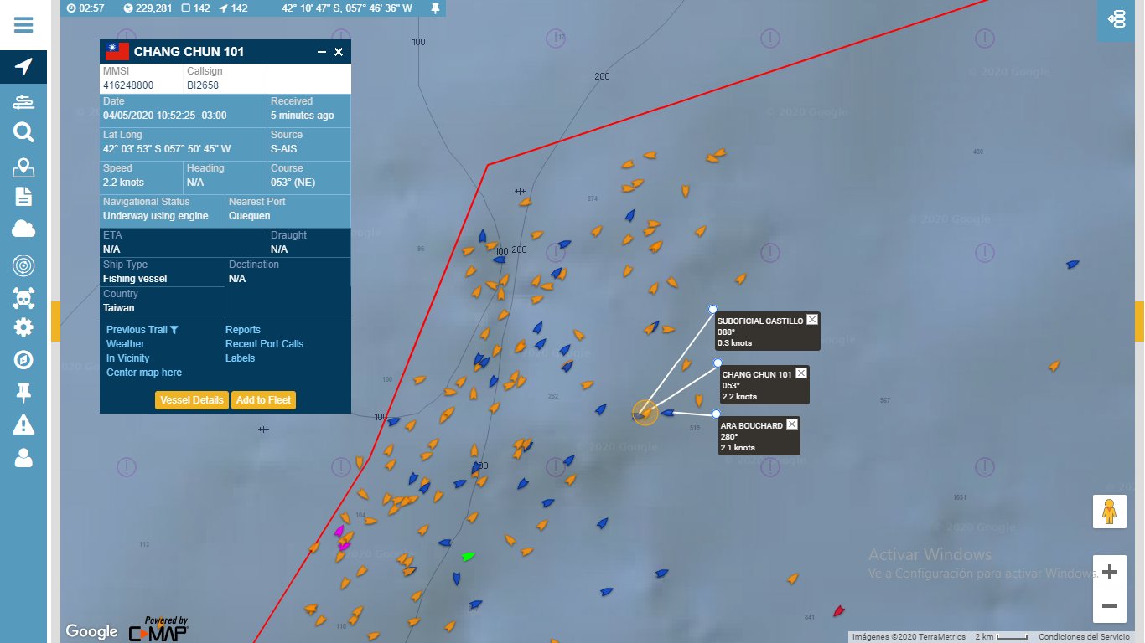This screenshot has height=643, width=1145.
Task: Close the CHANG CHUN 101 info panel
Action: click(339, 52)
